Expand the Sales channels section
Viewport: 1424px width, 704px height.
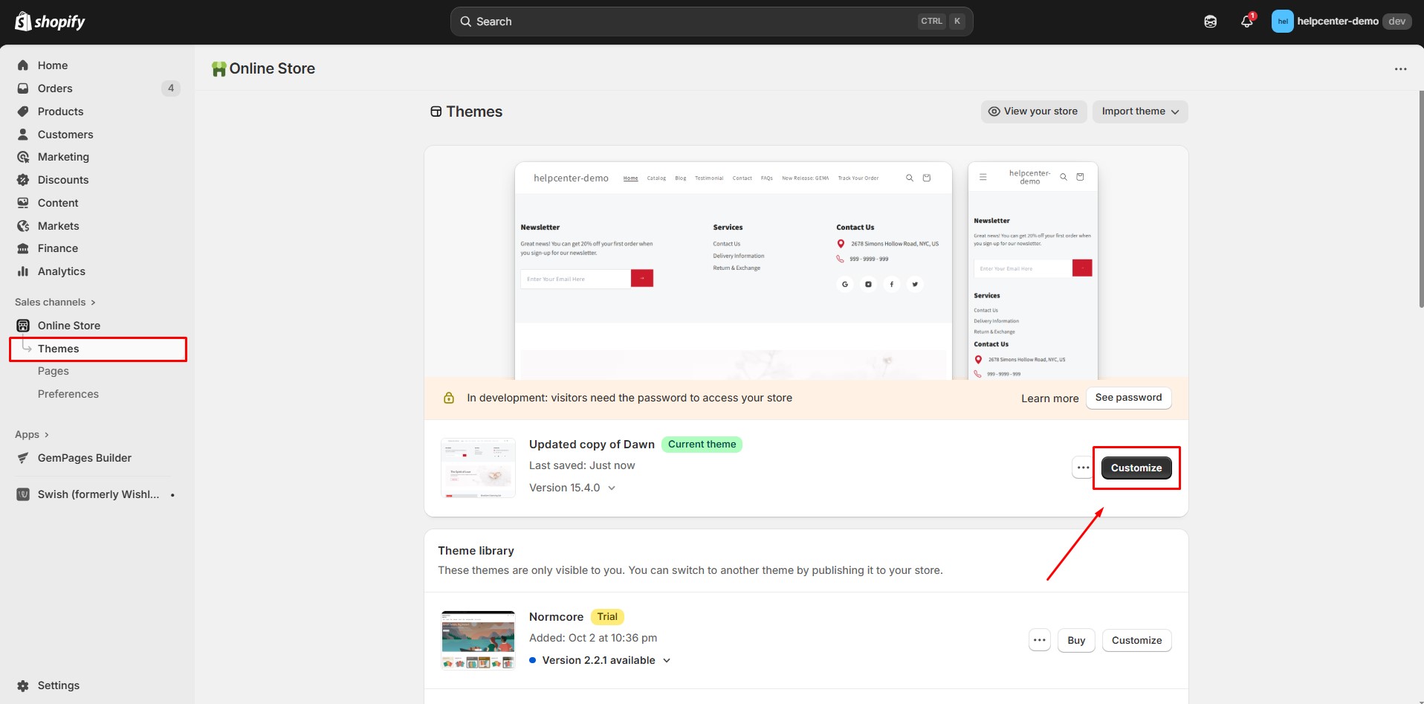(x=56, y=302)
